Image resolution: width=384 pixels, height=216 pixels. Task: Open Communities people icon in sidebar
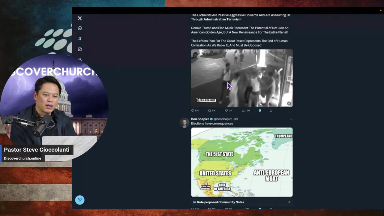tap(80, 59)
